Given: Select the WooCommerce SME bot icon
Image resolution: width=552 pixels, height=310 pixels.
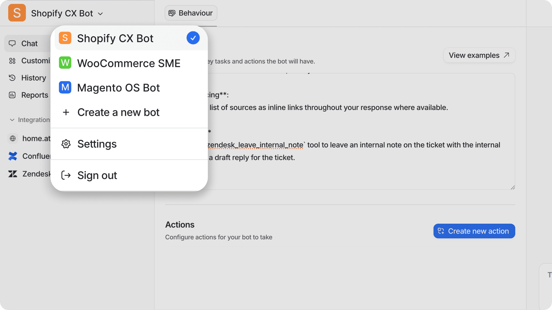Looking at the screenshot, I should coord(65,63).
